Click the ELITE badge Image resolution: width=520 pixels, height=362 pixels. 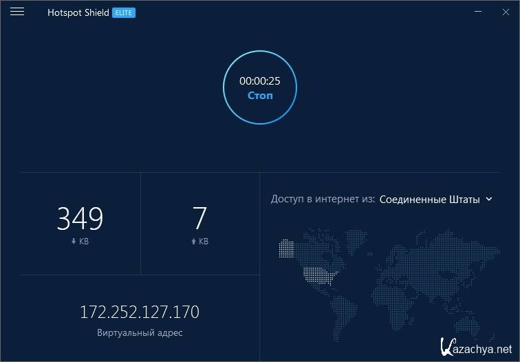(124, 12)
